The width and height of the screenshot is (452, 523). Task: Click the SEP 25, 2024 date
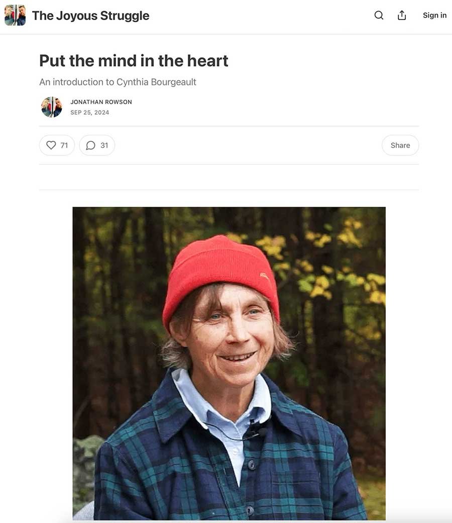[89, 113]
